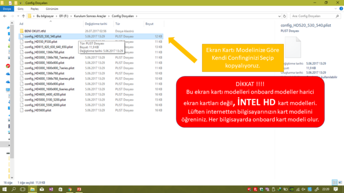This screenshot has height=193, width=344.
Task: Open the BENİ OKU!!!.rtfd folder
Action: 34,31
